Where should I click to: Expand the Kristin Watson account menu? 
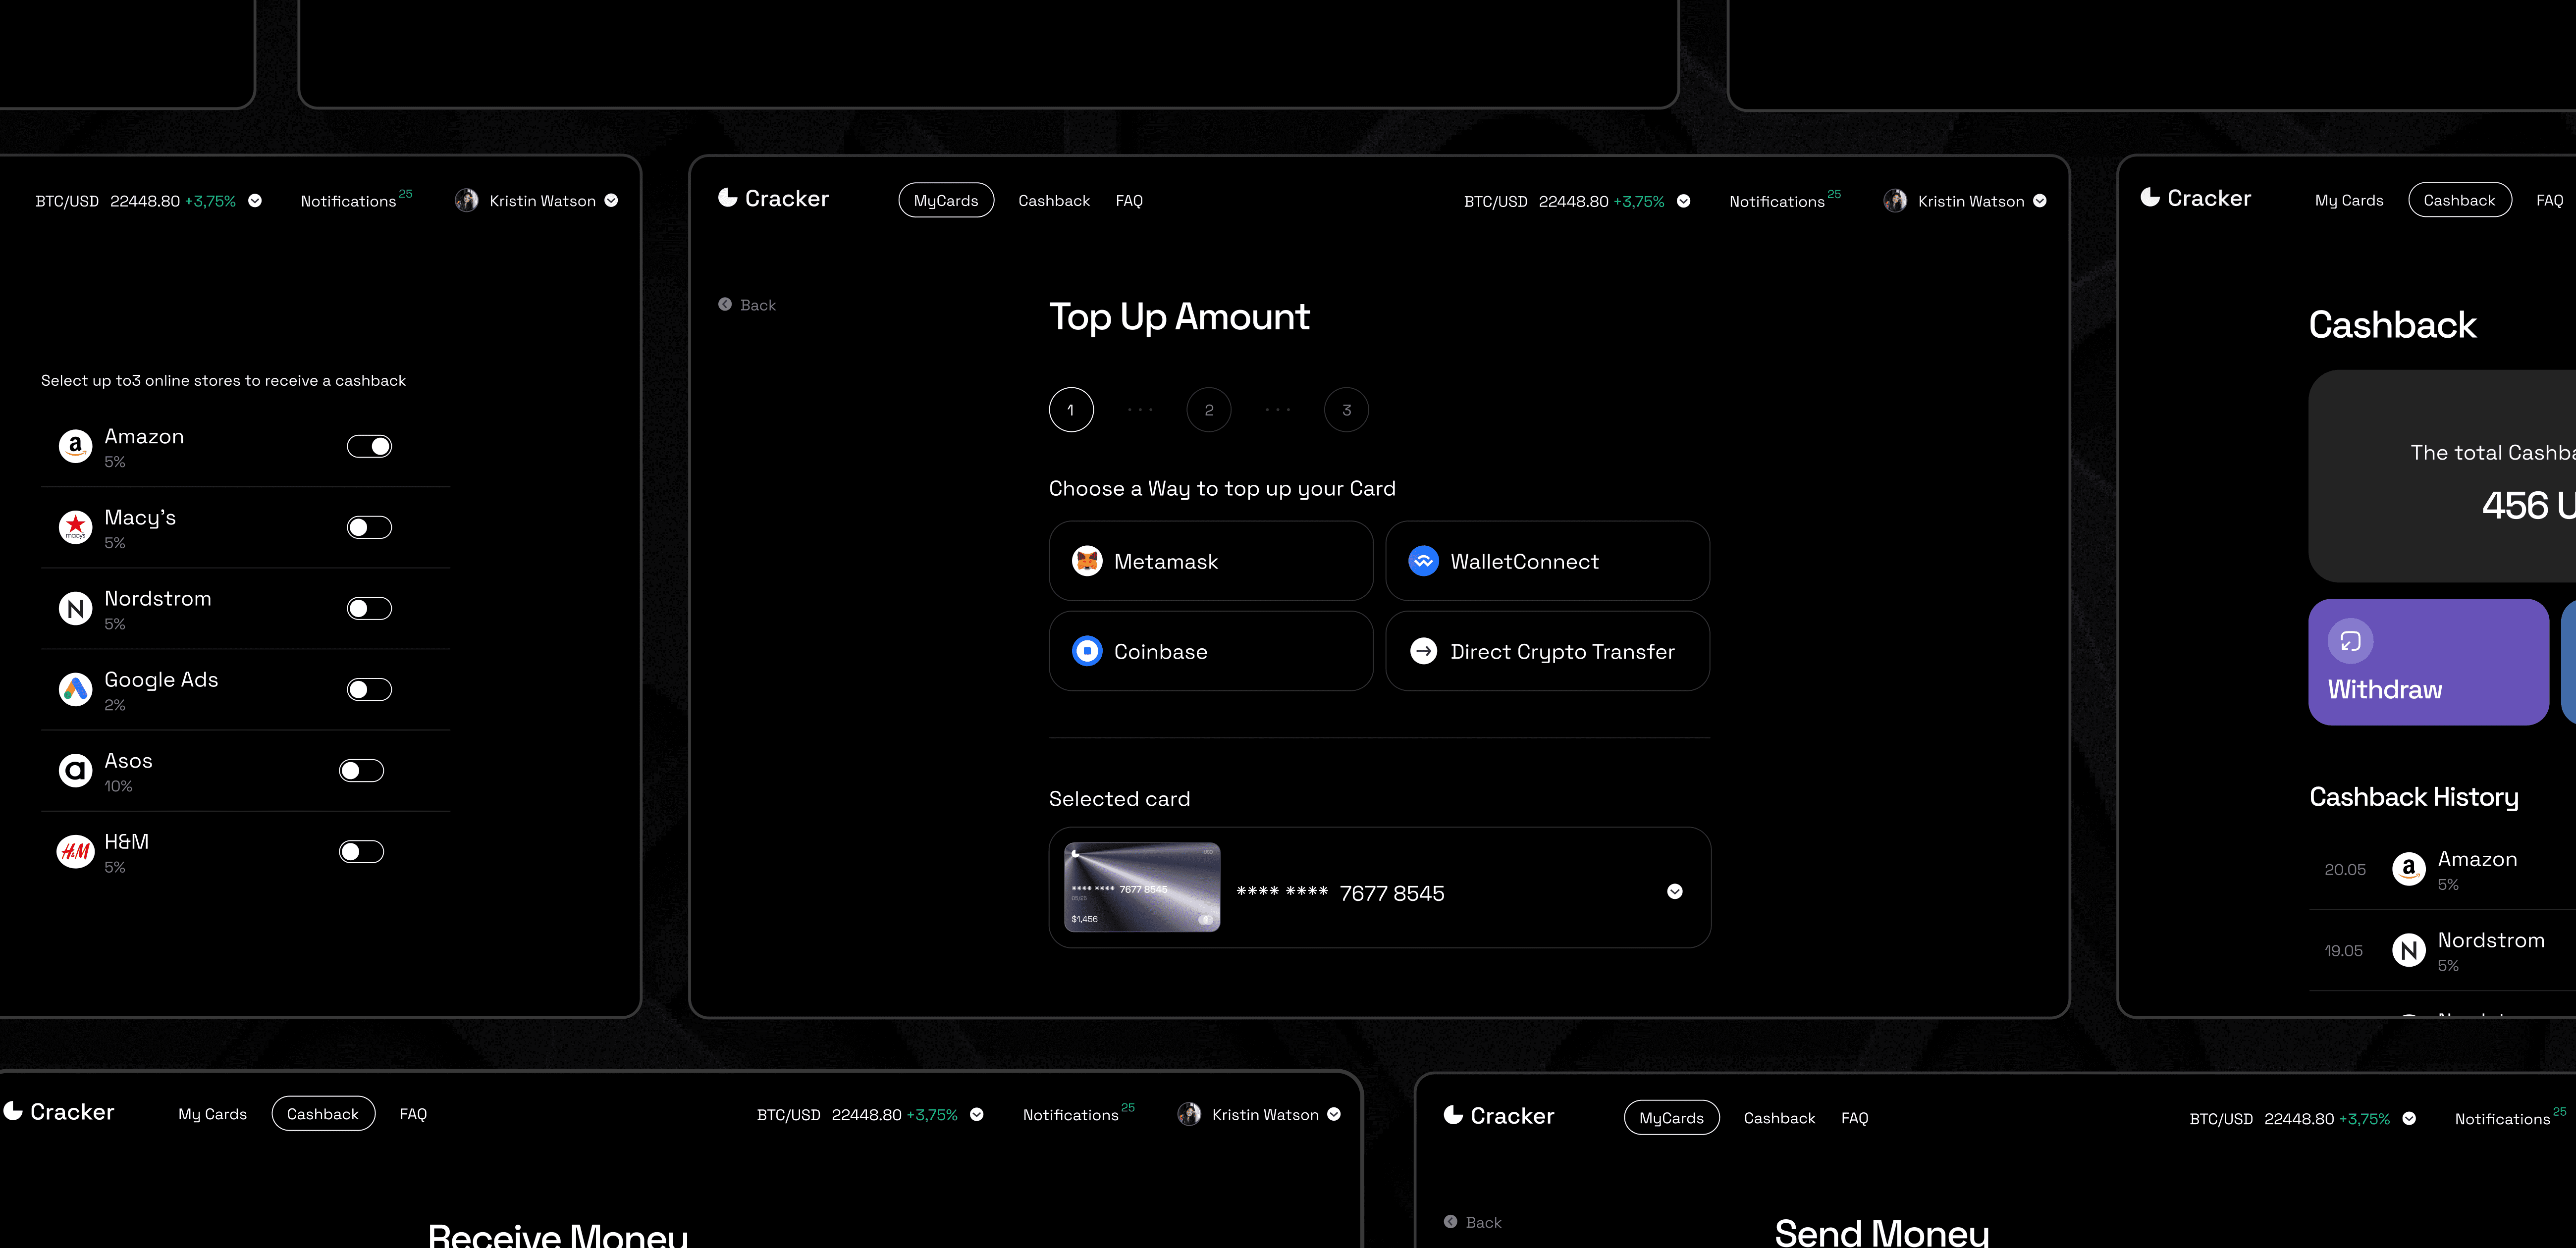2039,201
